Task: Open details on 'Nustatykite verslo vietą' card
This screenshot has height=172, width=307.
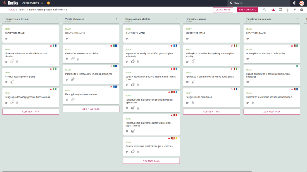Action: tap(248, 59)
